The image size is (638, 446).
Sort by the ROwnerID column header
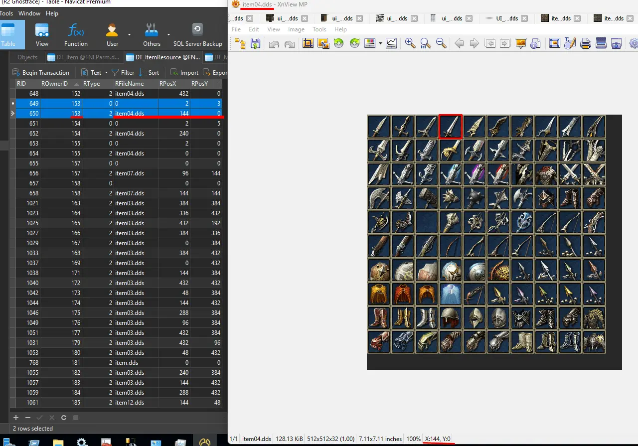60,83
